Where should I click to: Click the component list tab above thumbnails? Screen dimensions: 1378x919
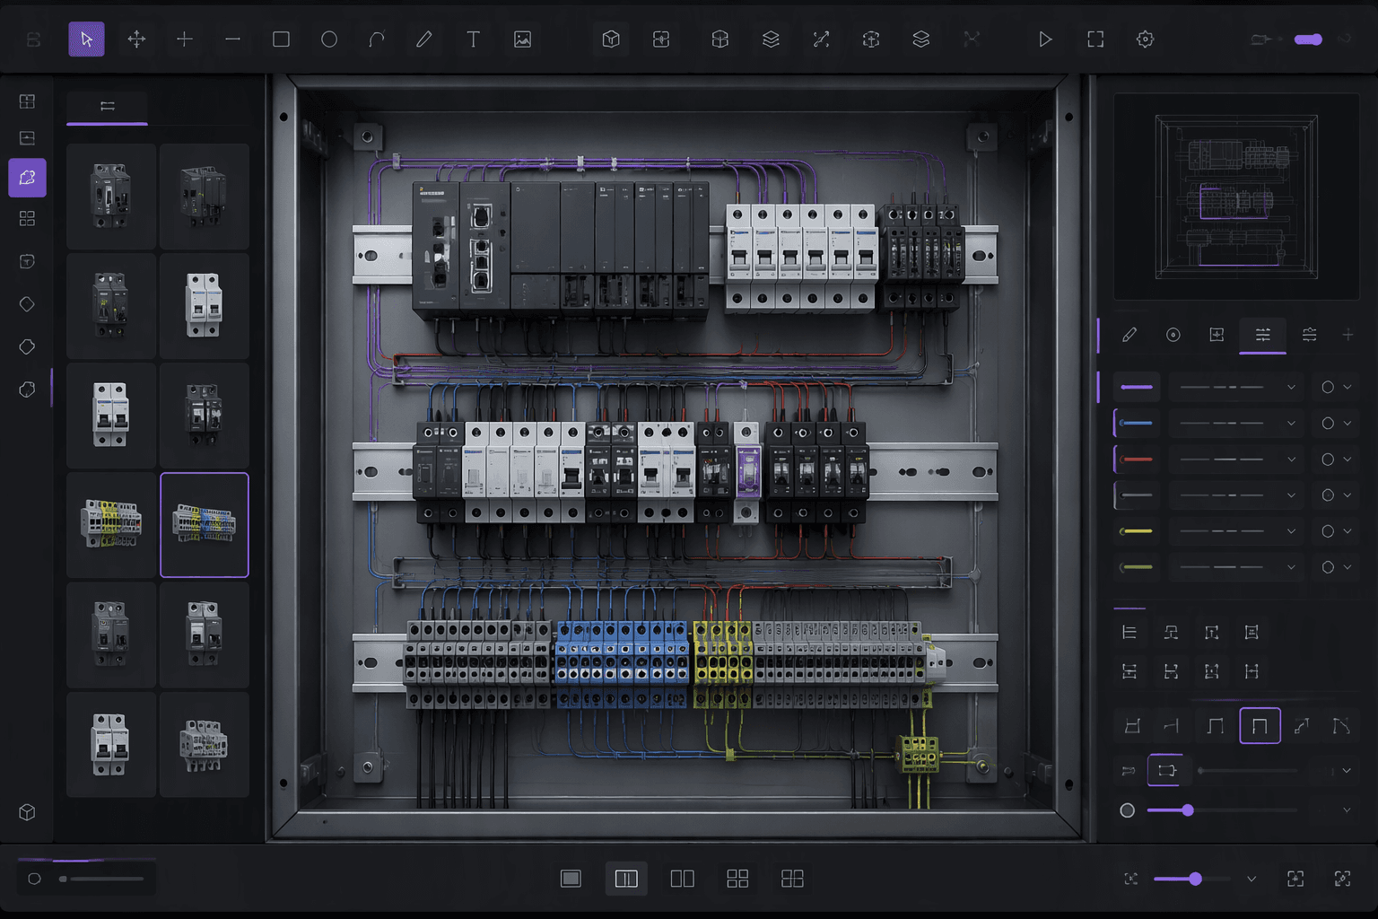107,106
